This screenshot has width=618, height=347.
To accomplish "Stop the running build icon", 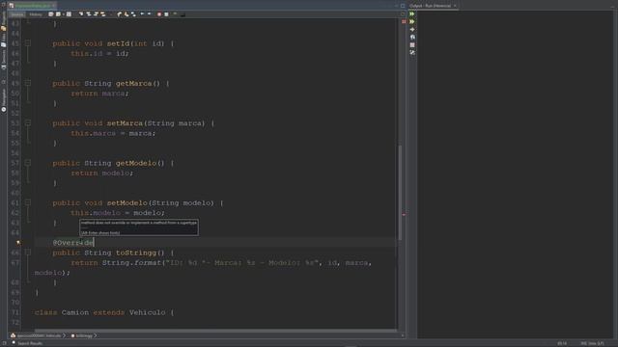I will pyautogui.click(x=412, y=45).
